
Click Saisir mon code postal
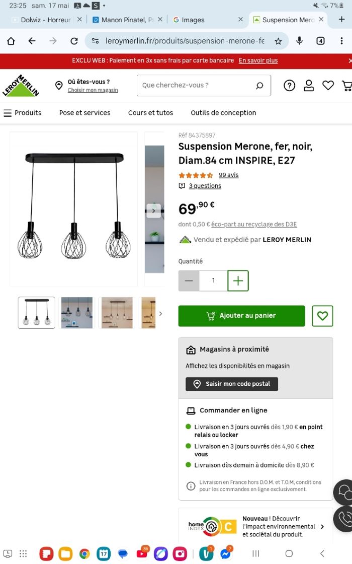click(232, 384)
